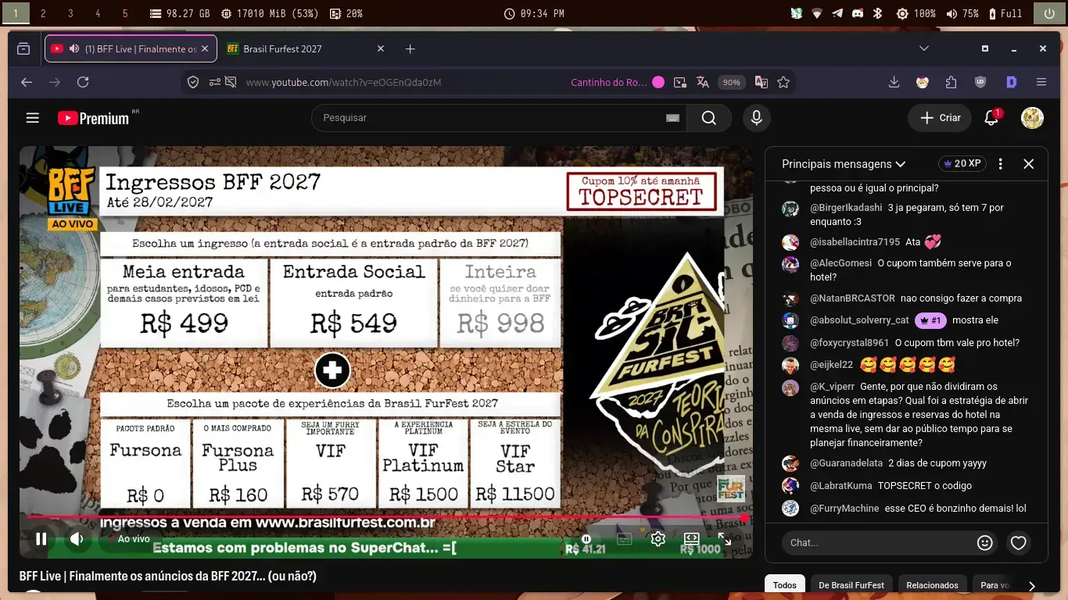Send a heart reaction in chat

(x=1018, y=542)
